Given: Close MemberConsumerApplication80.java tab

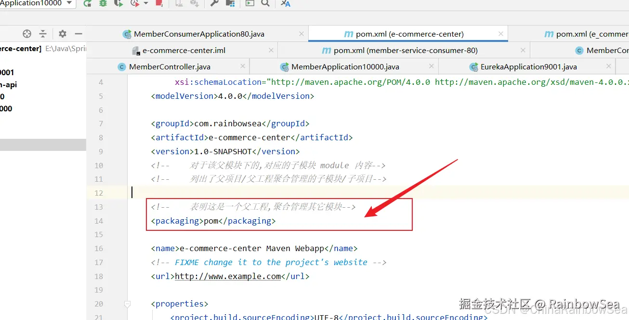Looking at the screenshot, I should 301,34.
